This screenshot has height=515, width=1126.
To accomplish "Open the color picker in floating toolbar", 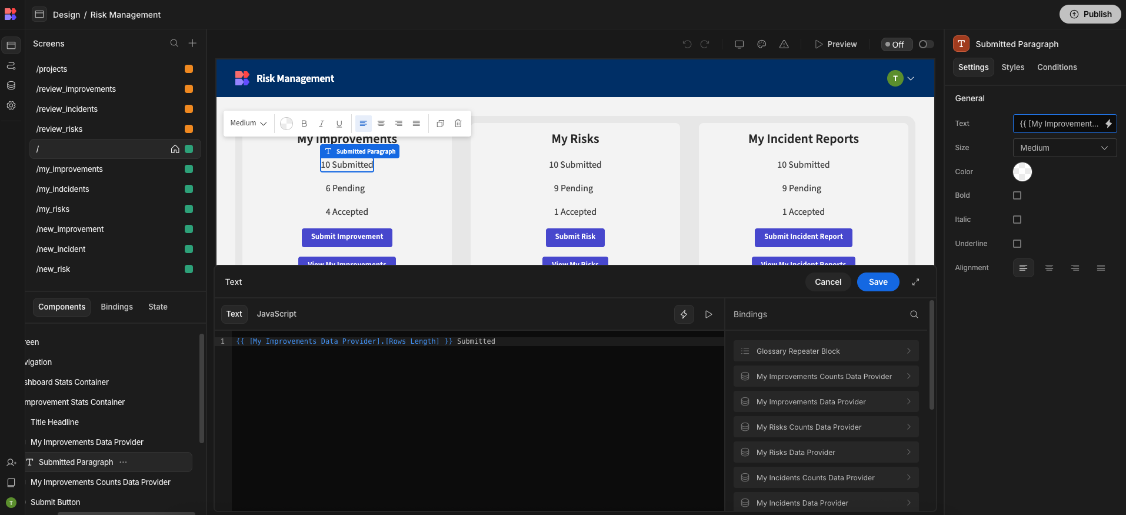I will click(287, 124).
